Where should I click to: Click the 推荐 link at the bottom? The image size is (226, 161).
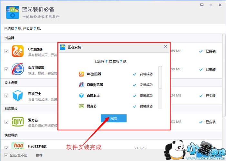39,155
